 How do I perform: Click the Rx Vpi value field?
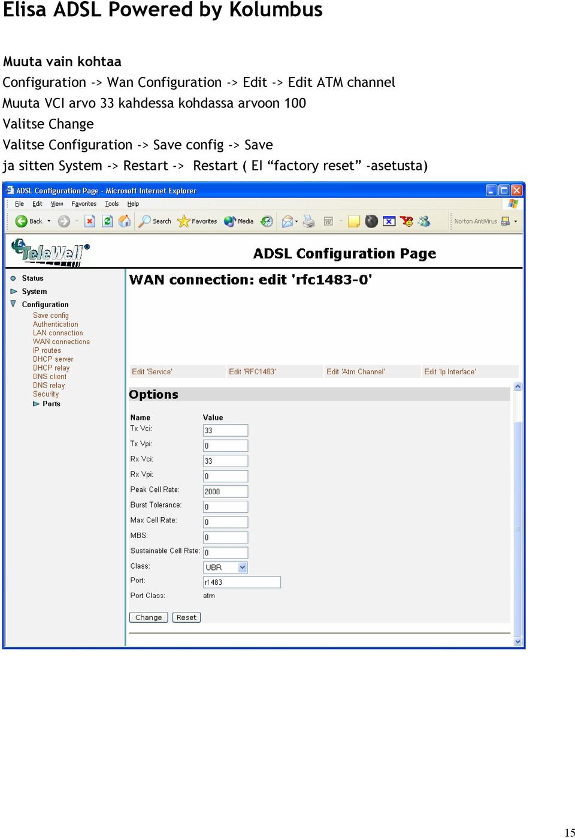click(x=225, y=476)
